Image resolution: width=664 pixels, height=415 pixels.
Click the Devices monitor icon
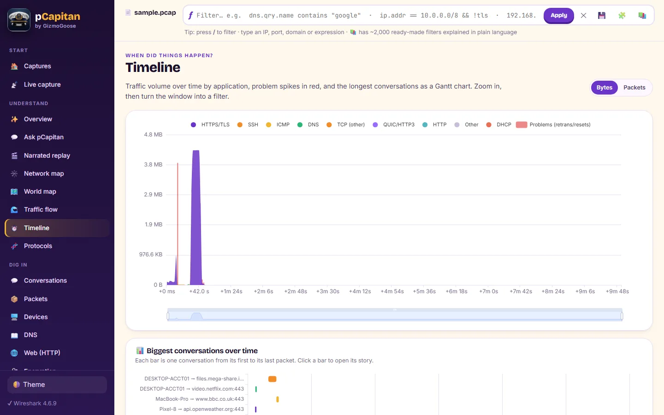click(x=14, y=317)
